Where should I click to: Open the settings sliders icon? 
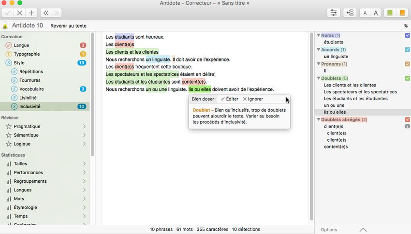click(x=334, y=13)
